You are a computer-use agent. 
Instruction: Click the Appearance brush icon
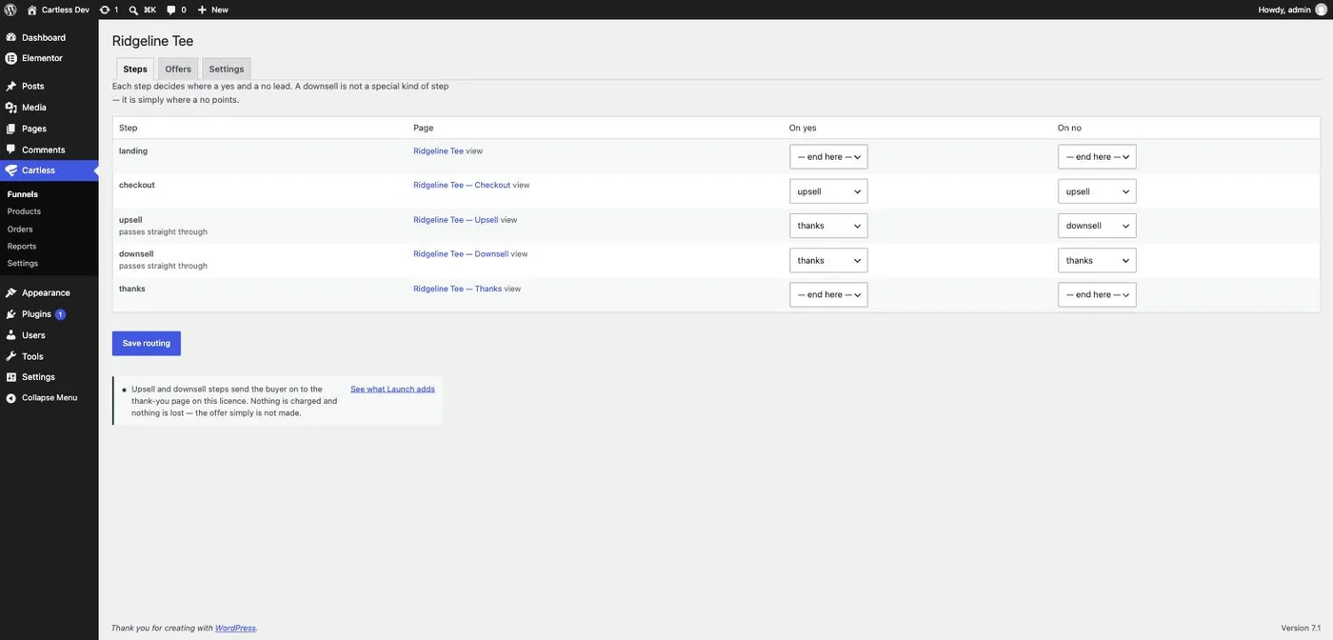click(x=11, y=292)
